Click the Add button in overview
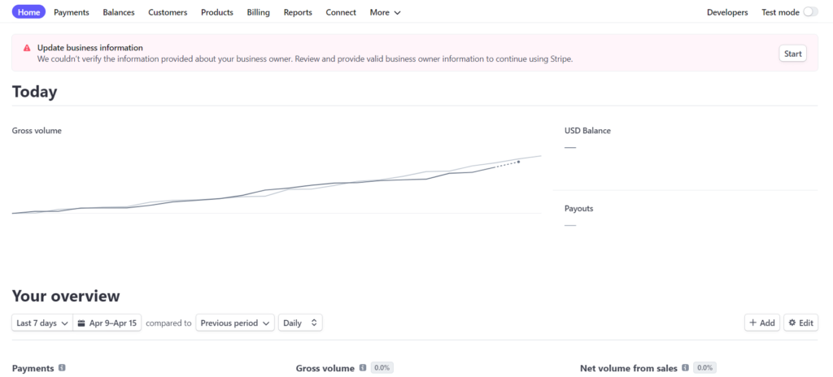 click(x=761, y=323)
